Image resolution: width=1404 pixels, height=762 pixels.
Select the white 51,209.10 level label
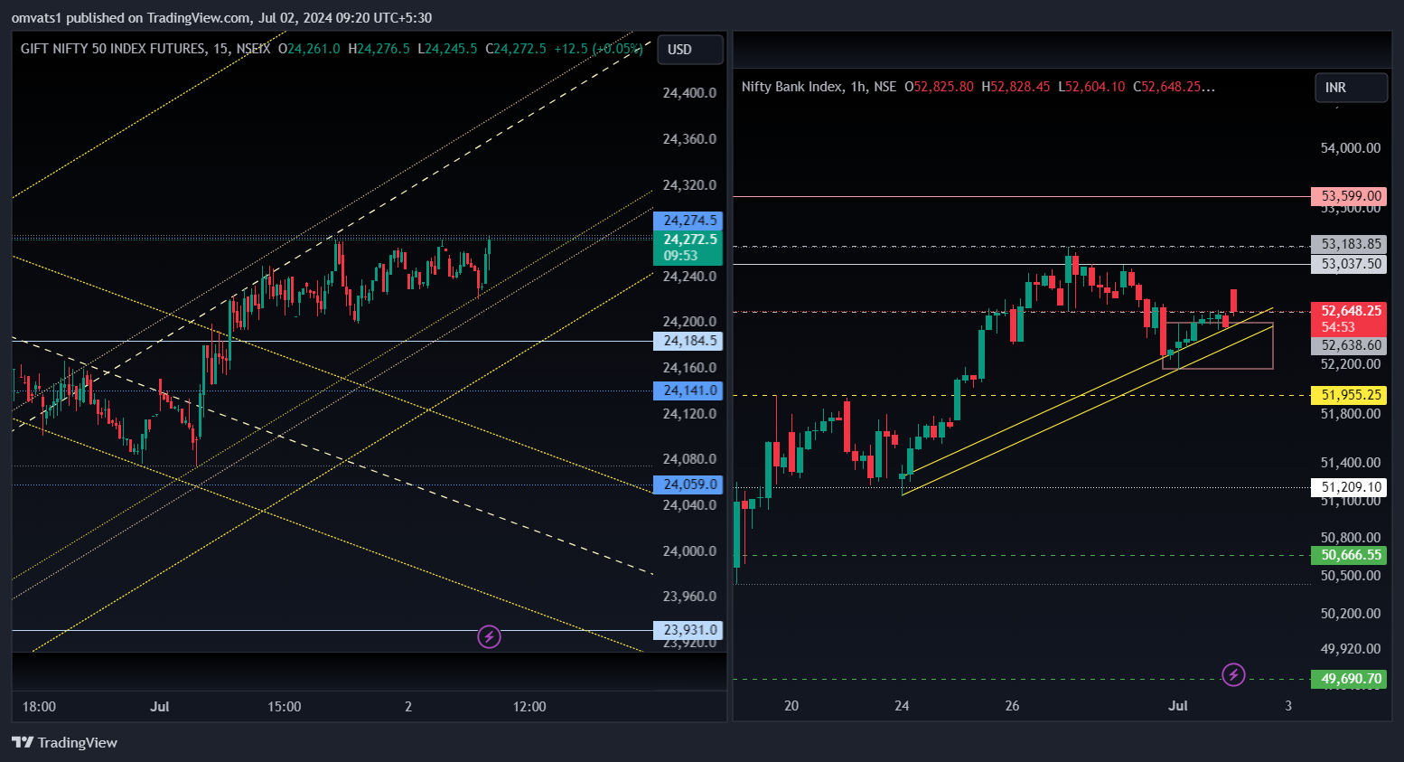tap(1348, 487)
